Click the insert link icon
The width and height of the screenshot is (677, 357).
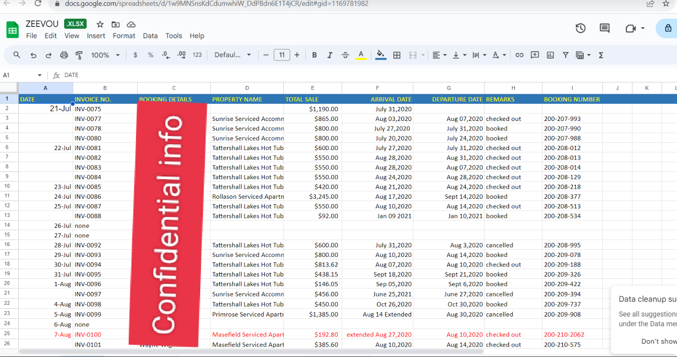pyautogui.click(x=520, y=55)
